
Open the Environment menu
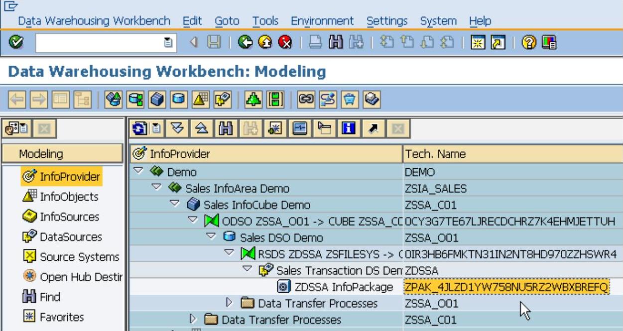pyautogui.click(x=322, y=21)
